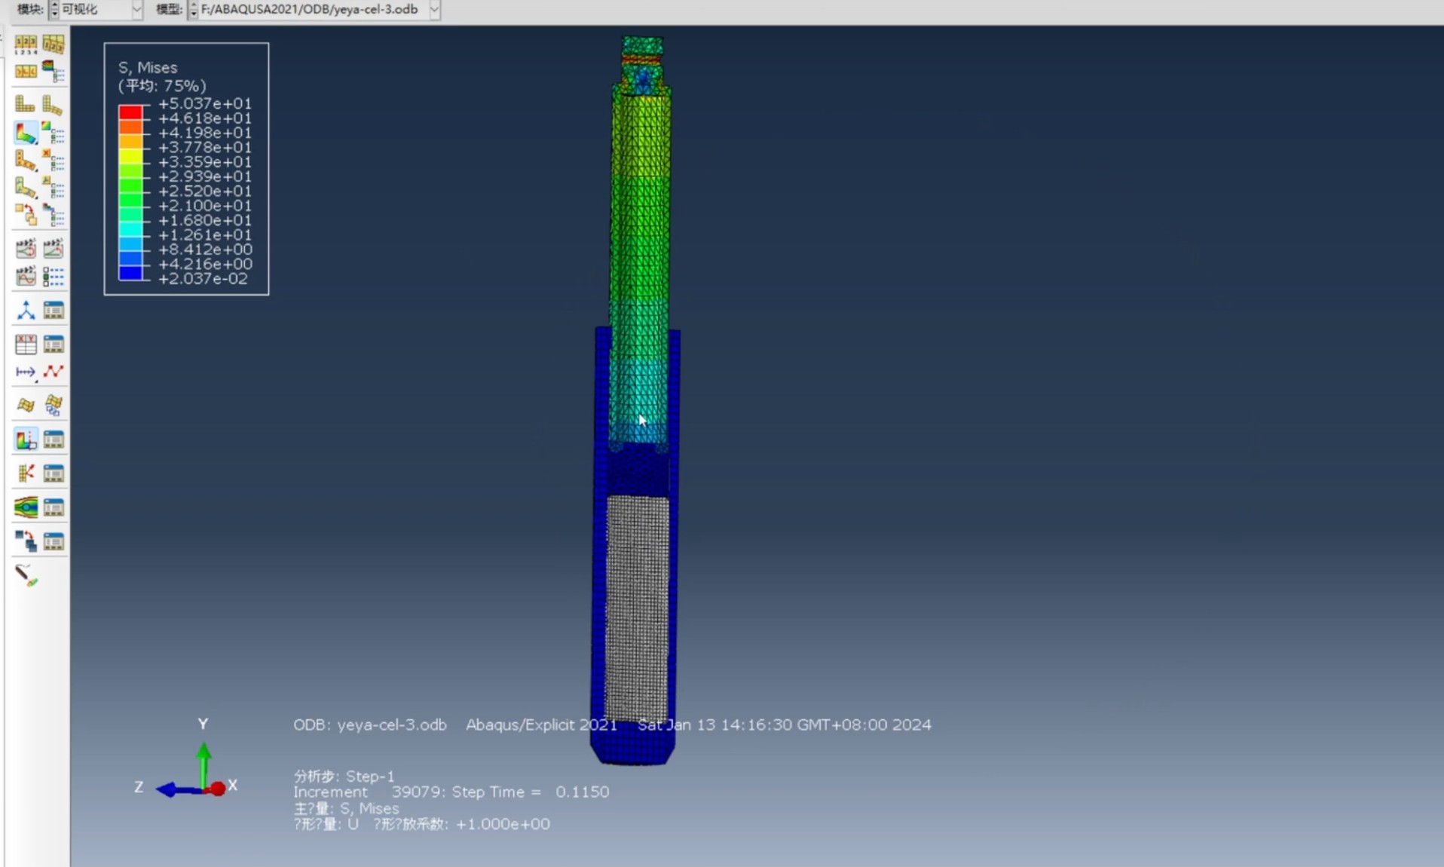Image resolution: width=1444 pixels, height=867 pixels.
Task: Click the blue dashed arrow path tool
Action: [x=26, y=372]
